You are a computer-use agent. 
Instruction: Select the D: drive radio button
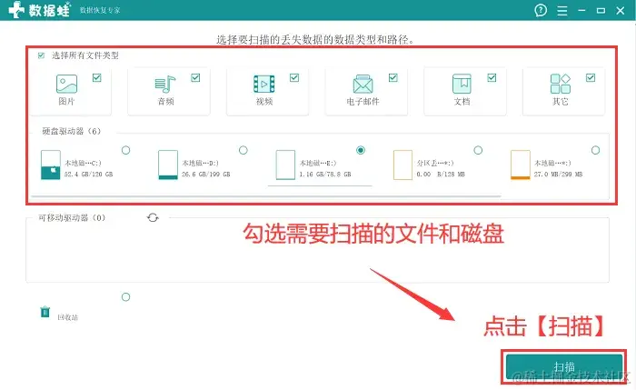click(x=243, y=150)
